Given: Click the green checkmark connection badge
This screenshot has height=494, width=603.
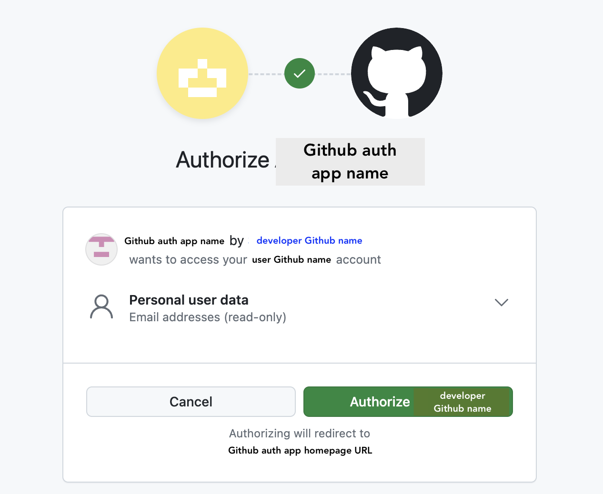Looking at the screenshot, I should [299, 73].
